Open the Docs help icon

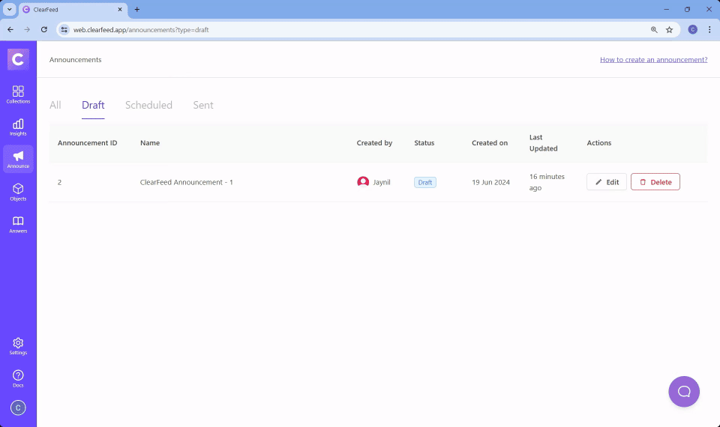[x=18, y=378]
